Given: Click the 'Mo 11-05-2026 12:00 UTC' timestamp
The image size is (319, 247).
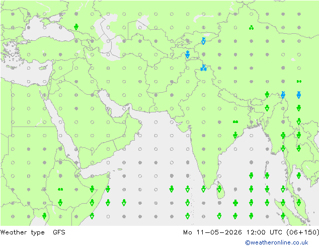Looking at the screenshot, I should (x=233, y=232).
